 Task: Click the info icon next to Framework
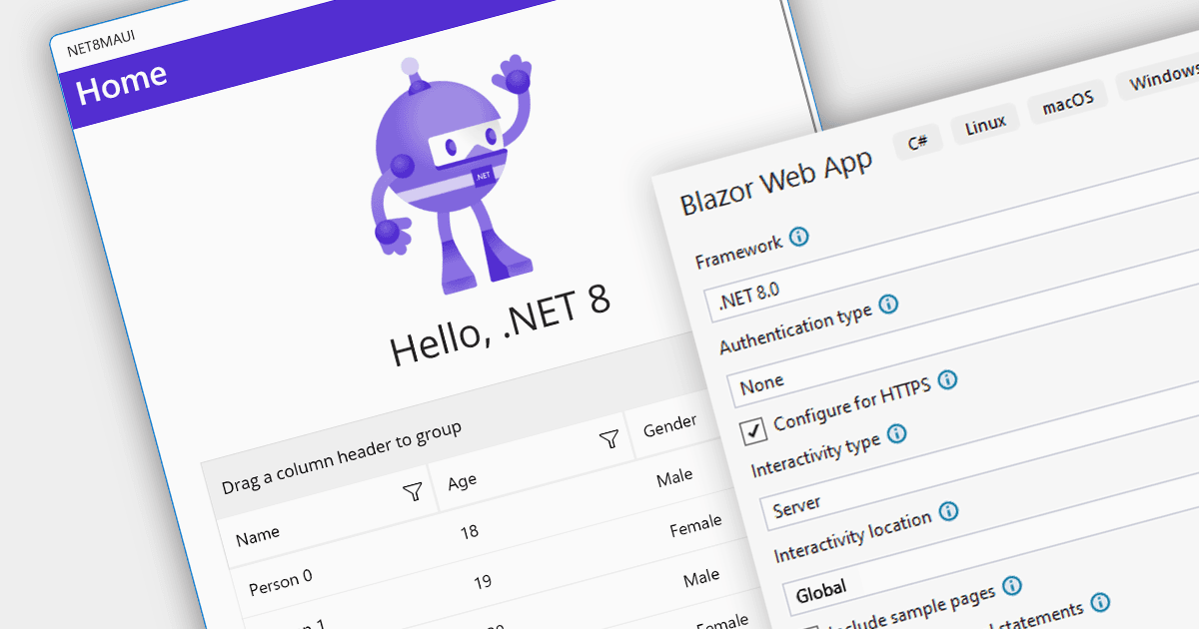point(798,238)
